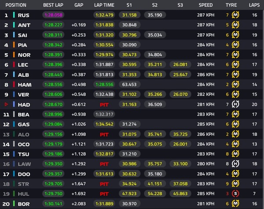Select driver VER in position 9
This screenshot has height=209, width=264.
point(23,94)
